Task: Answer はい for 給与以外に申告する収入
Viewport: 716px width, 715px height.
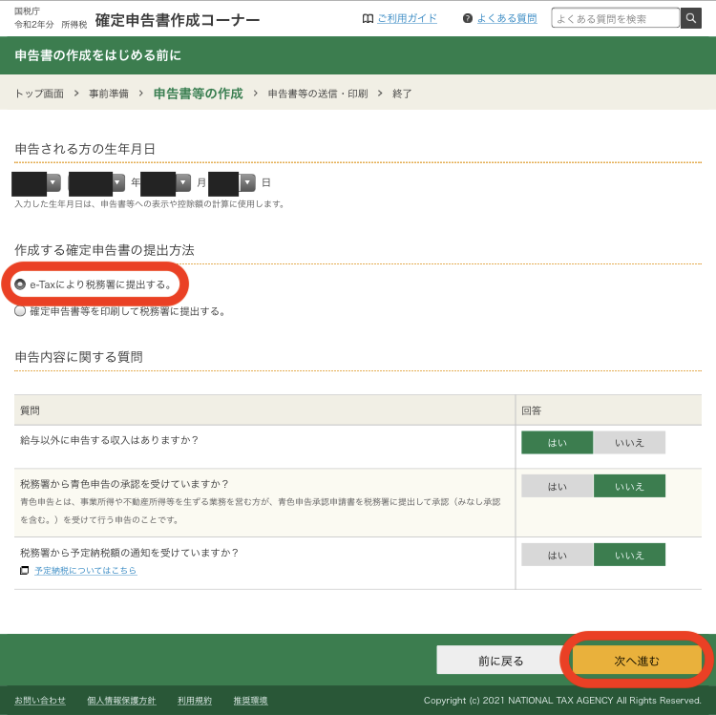Action: click(558, 442)
